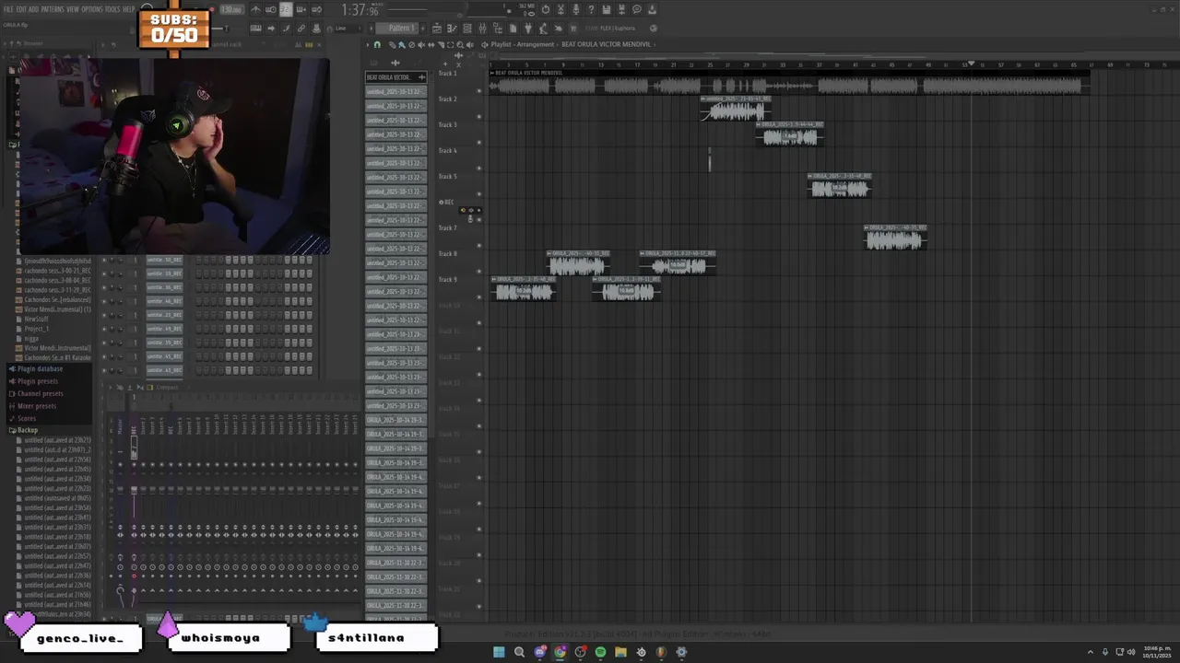Click the microphone recording icon in top toolbar
This screenshot has height=663, width=1180.
pyautogui.click(x=575, y=9)
